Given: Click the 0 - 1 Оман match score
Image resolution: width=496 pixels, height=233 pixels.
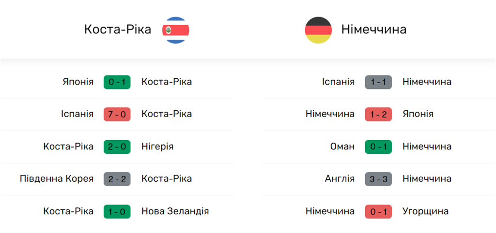Looking at the screenshot, I should coord(378,146).
